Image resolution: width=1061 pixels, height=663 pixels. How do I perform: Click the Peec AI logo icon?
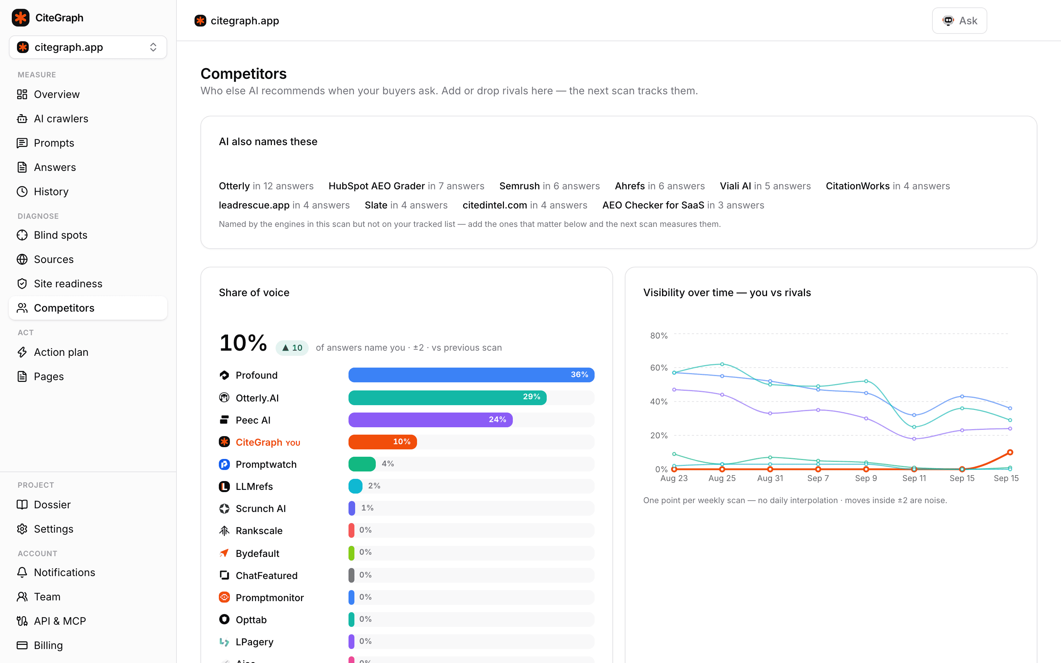(x=224, y=420)
